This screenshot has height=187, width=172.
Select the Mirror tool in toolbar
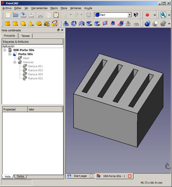pyautogui.click(x=82, y=24)
